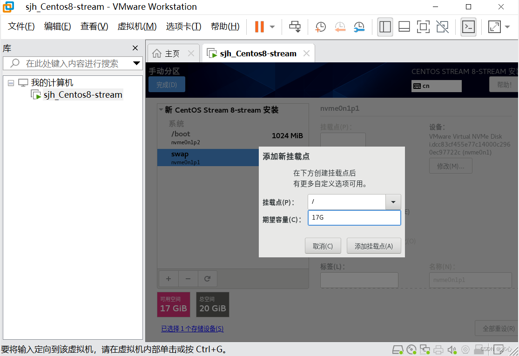519x356 pixels.
Task: Click the 挂载点(P) text field showing /
Action: point(347,202)
